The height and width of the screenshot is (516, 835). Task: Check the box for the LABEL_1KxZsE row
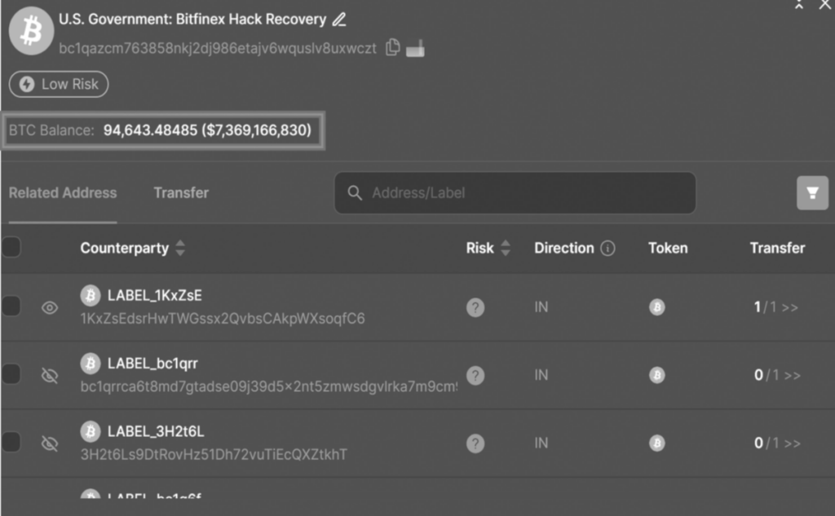point(11,307)
